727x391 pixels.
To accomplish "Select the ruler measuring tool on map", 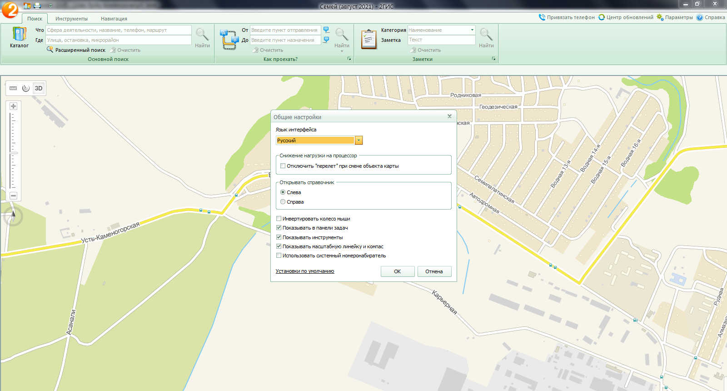I will pos(13,88).
